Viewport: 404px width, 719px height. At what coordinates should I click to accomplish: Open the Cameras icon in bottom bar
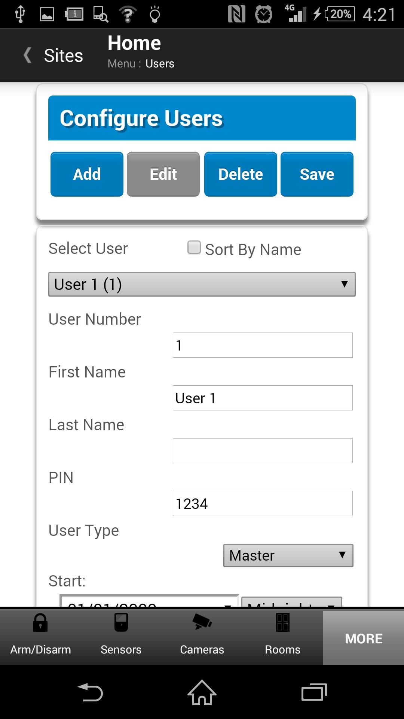202,622
